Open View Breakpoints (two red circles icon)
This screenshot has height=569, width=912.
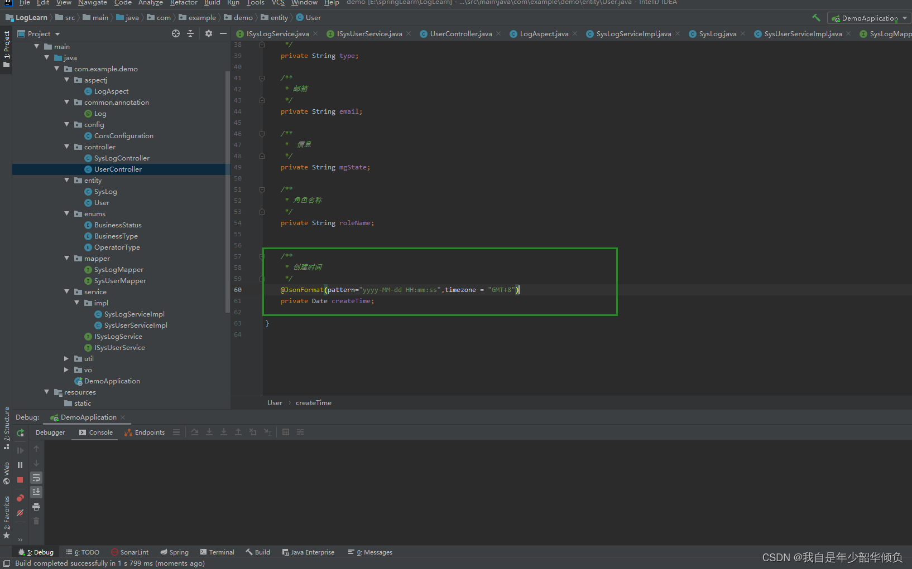tap(20, 498)
